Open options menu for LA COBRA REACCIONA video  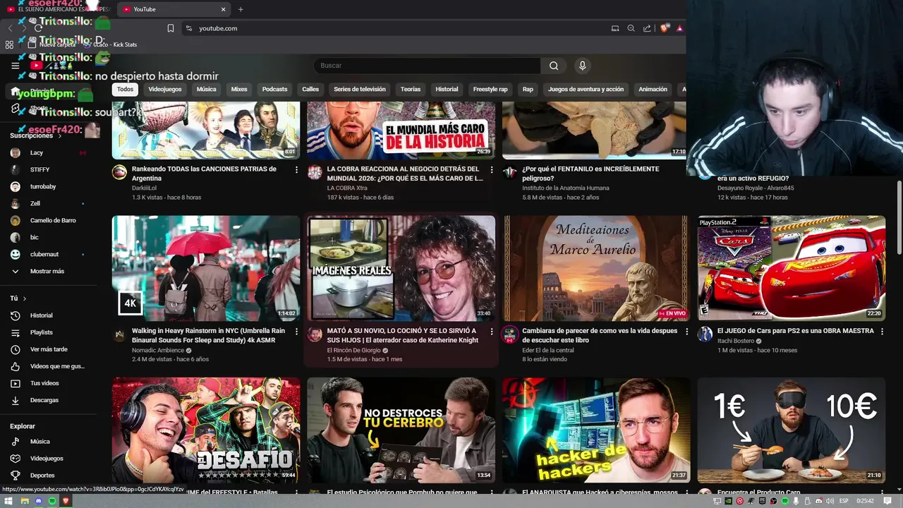[492, 170]
